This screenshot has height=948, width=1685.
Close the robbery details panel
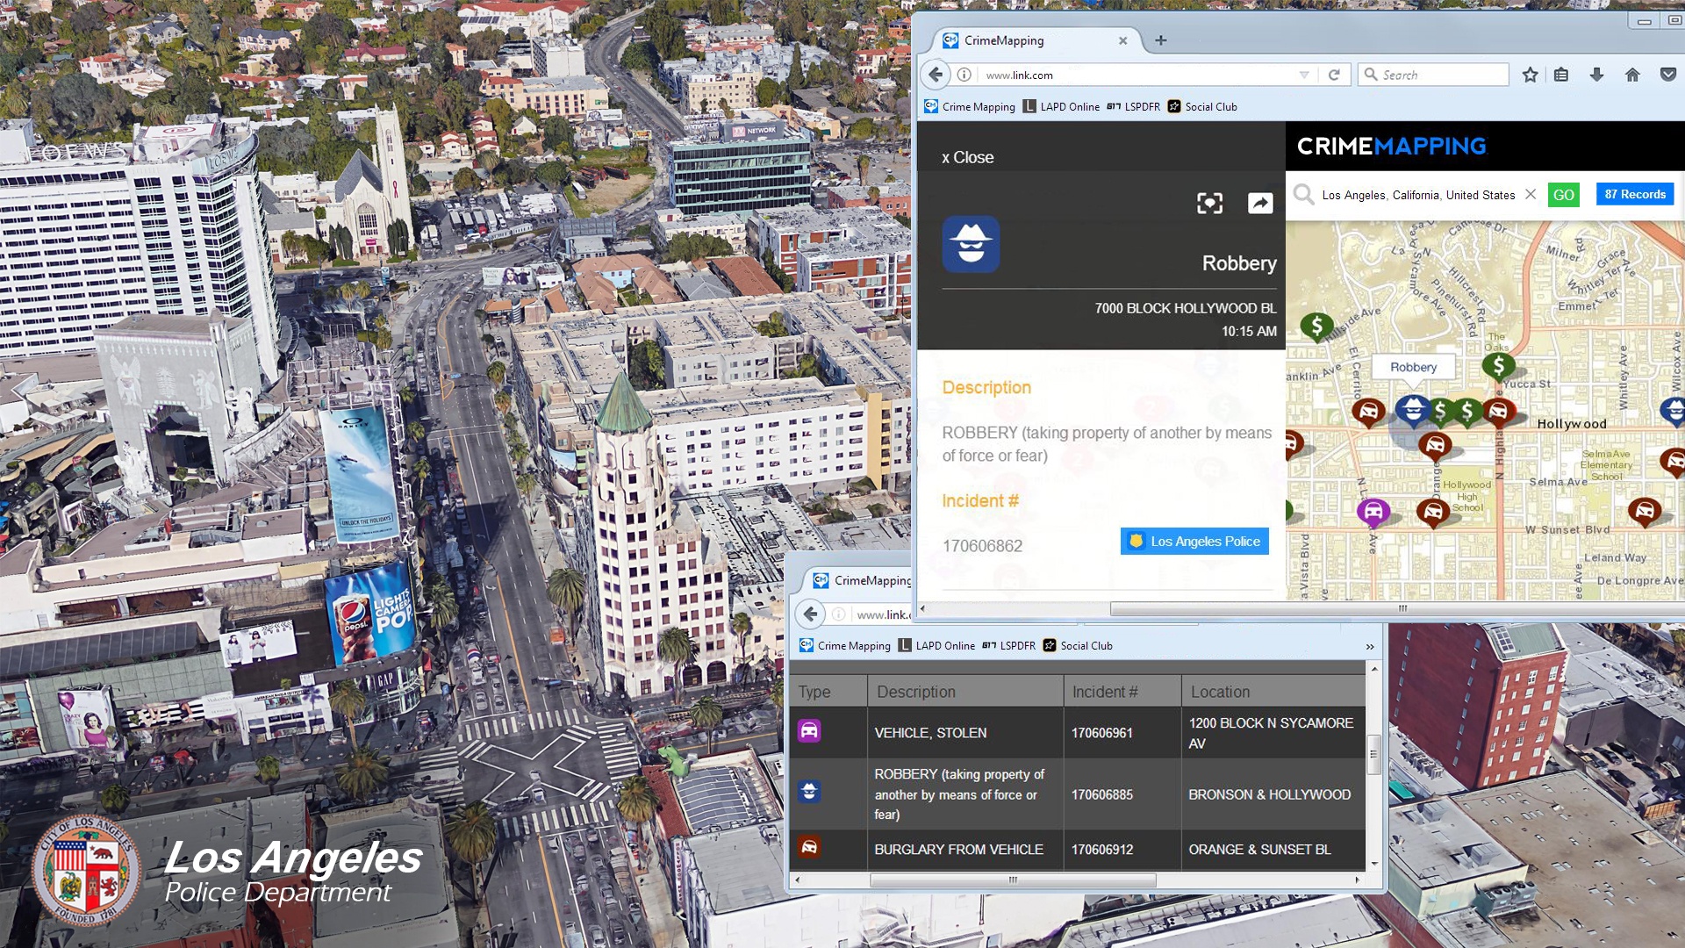tap(967, 158)
